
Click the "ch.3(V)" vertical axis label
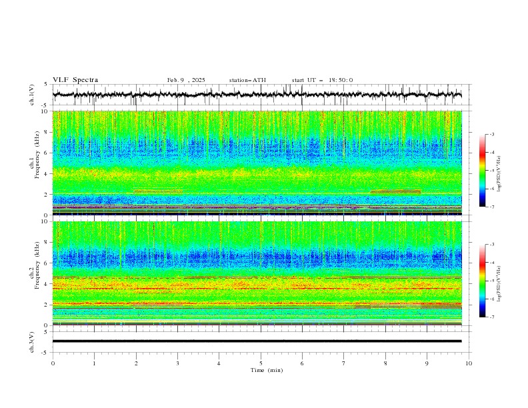tap(32, 342)
